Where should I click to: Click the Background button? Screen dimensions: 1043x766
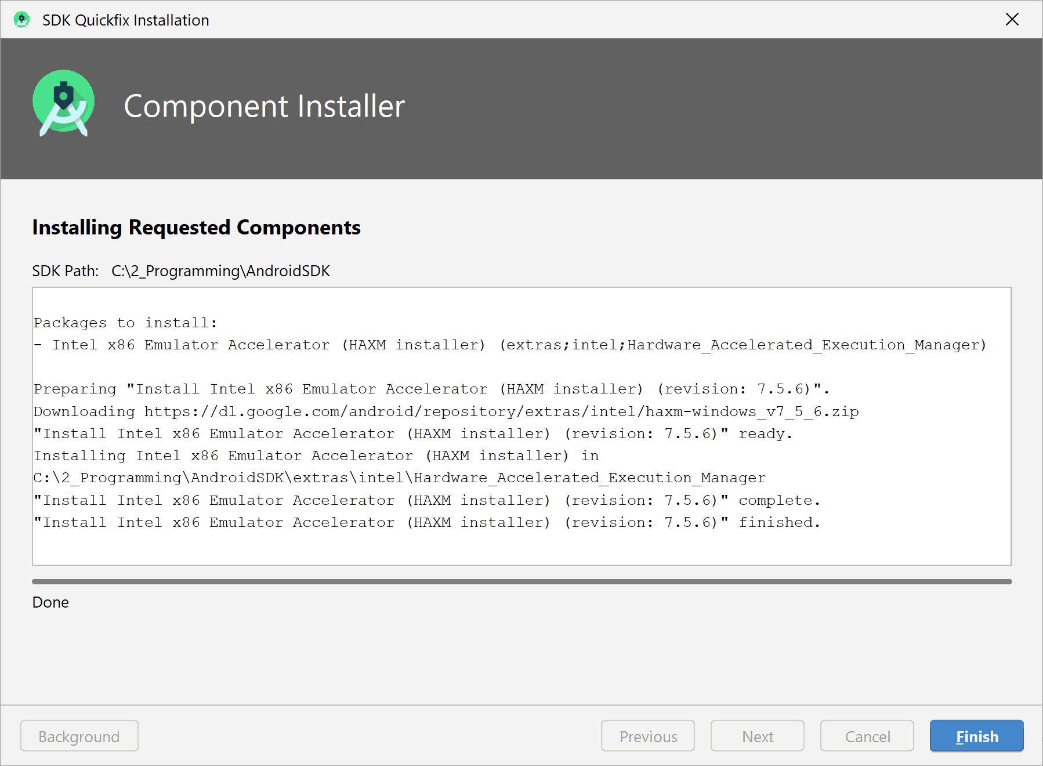tap(79, 736)
